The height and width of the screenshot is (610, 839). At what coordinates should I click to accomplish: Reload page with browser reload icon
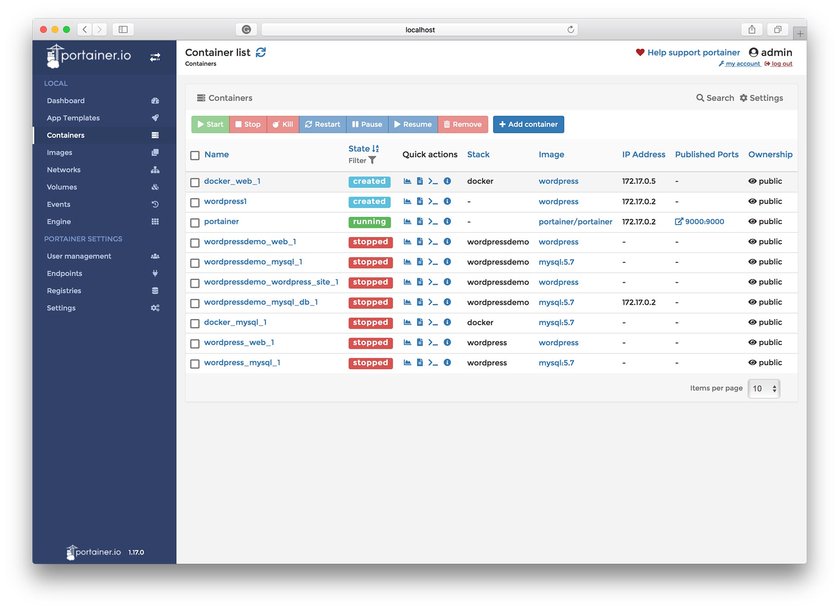(571, 29)
